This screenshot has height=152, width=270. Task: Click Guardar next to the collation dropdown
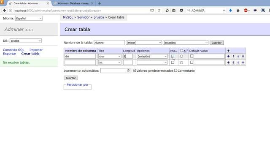(216, 43)
